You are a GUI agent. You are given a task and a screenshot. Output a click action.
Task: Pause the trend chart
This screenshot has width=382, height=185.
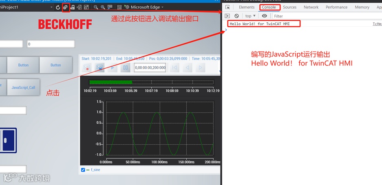(x=125, y=67)
